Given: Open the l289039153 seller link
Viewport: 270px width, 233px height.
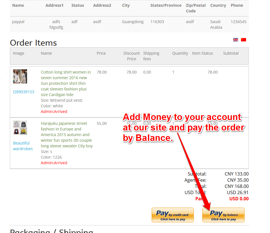Looking at the screenshot, I should [24, 92].
